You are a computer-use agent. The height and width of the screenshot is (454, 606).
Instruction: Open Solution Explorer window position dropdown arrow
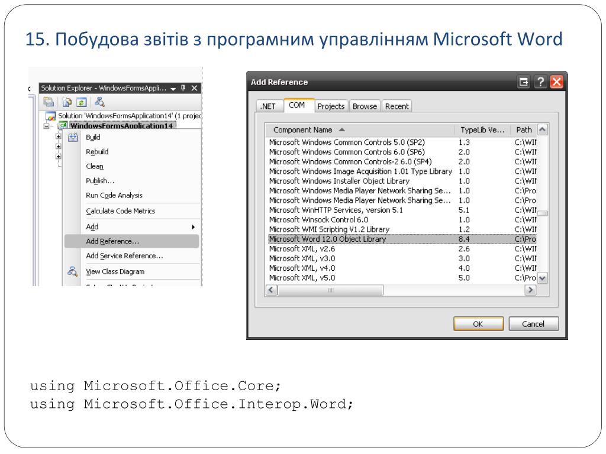(x=173, y=89)
